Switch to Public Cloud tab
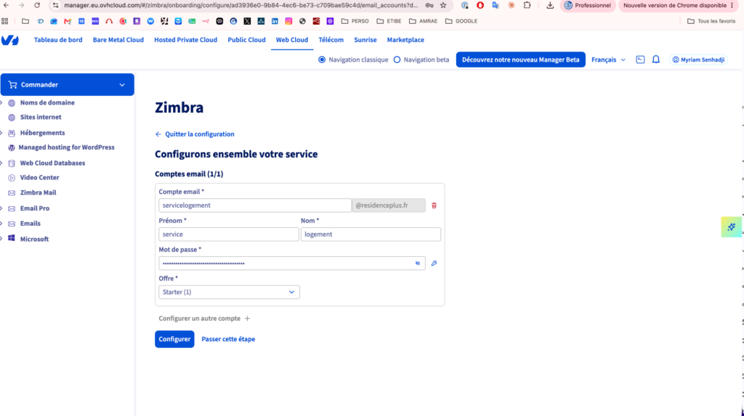Image resolution: width=744 pixels, height=416 pixels. tap(246, 40)
